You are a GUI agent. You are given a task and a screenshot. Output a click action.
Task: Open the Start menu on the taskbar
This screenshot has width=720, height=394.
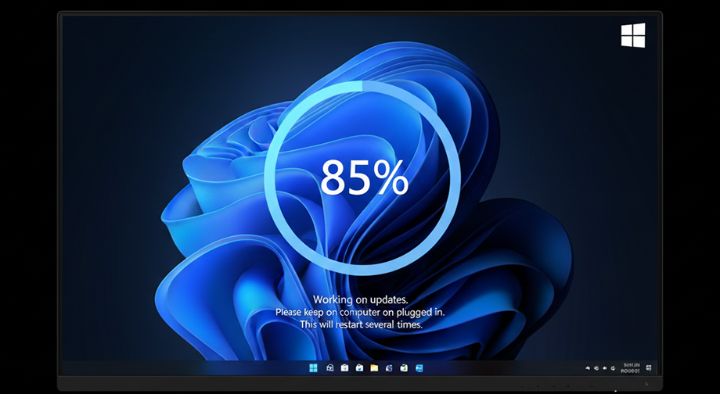tap(314, 368)
